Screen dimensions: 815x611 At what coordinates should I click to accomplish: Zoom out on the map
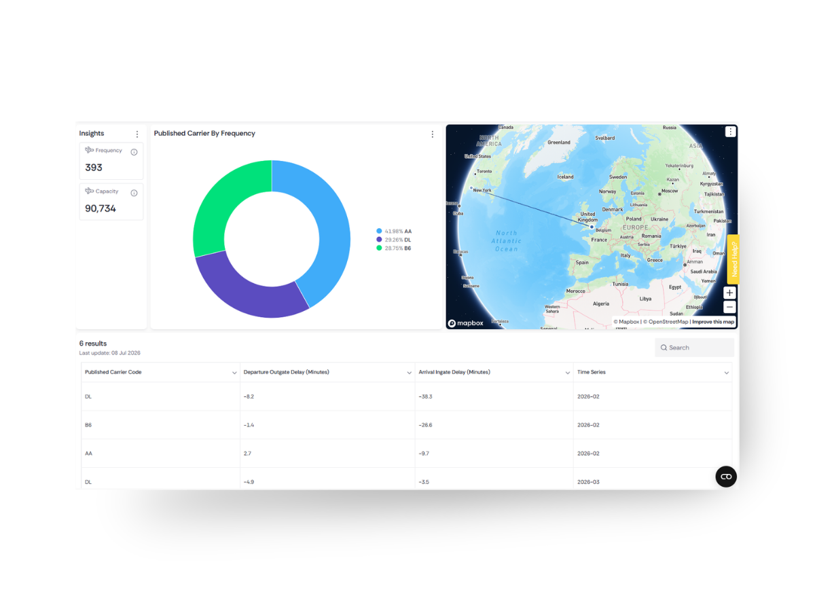point(729,307)
